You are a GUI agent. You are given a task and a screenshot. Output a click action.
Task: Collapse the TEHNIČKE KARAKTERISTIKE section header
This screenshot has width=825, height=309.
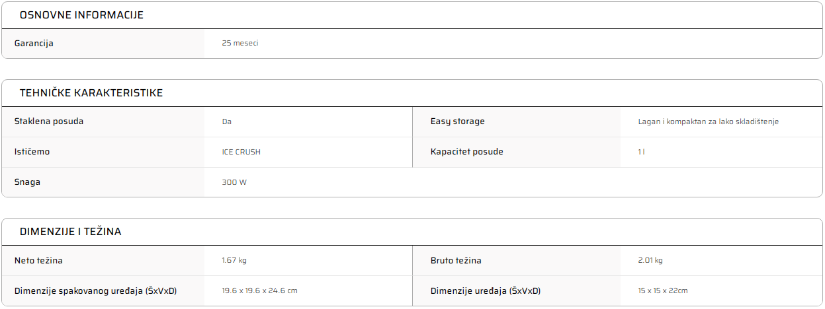[412, 93]
